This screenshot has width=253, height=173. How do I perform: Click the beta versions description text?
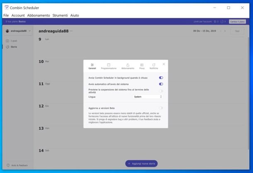[x=124, y=118]
